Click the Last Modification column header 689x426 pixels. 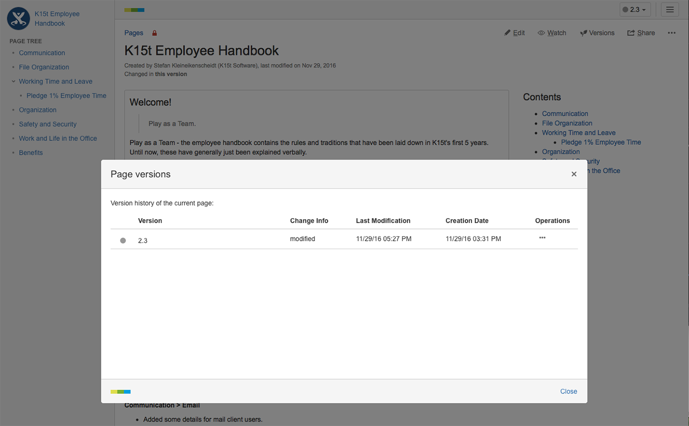[x=383, y=221]
